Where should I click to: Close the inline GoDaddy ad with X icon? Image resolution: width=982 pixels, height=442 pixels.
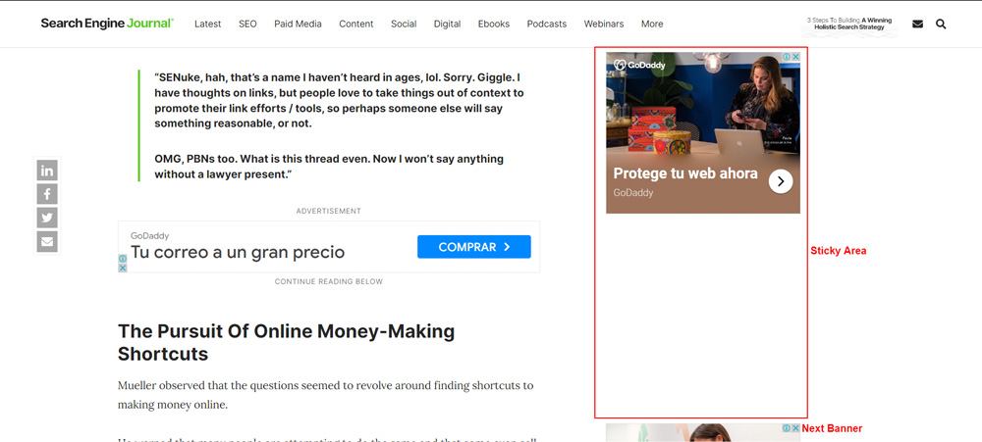pyautogui.click(x=123, y=268)
